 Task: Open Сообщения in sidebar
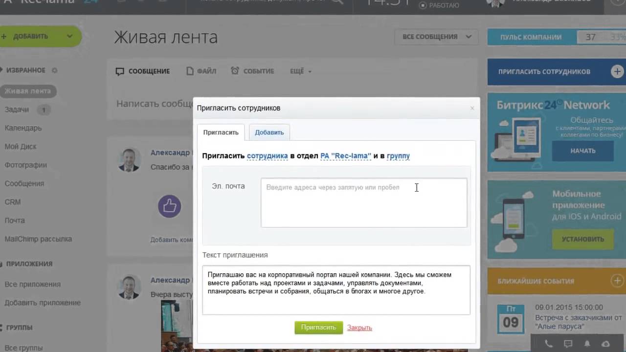[x=24, y=184]
